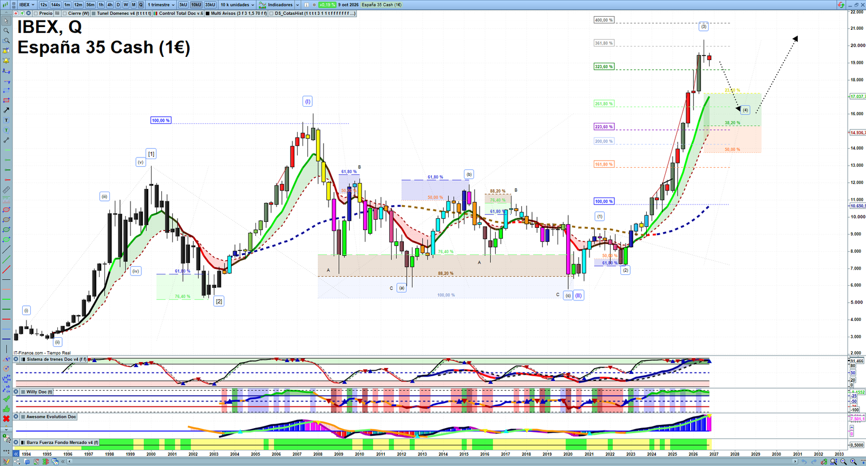Click the Willy Doc color swatch
Viewport: 866px width, 466px height.
pos(23,392)
